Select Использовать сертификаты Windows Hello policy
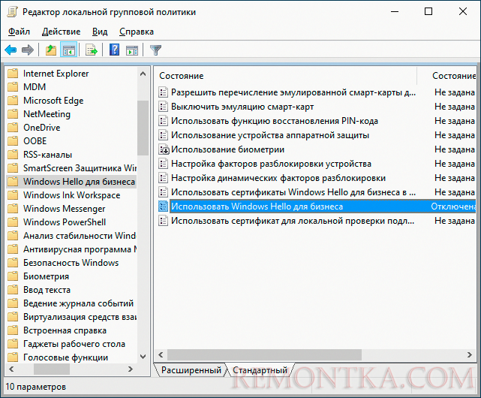 293,192
